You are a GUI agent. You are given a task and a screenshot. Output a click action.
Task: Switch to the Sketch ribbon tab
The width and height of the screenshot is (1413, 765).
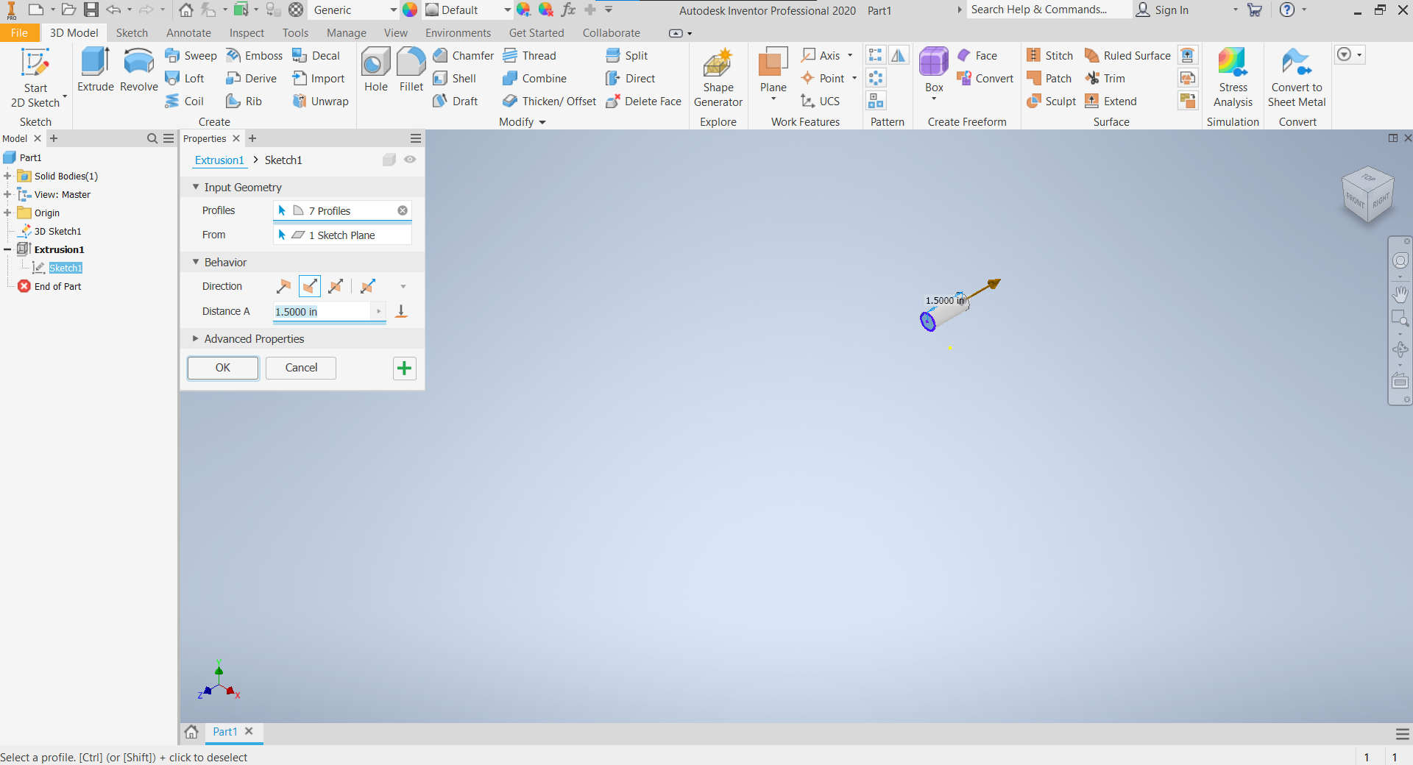(x=132, y=33)
